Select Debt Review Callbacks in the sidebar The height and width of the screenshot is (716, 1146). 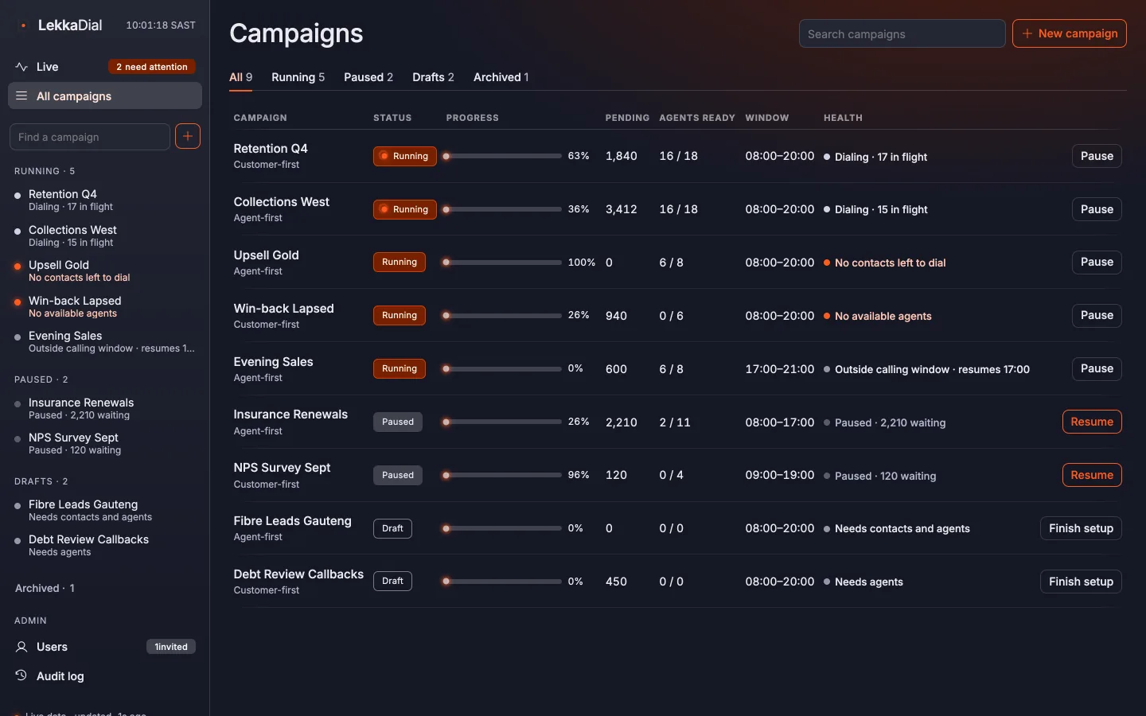[x=105, y=545]
